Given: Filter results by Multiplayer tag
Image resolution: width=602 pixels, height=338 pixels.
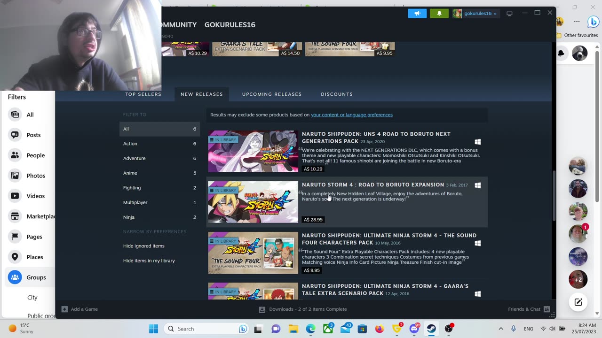Looking at the screenshot, I should pyautogui.click(x=159, y=202).
